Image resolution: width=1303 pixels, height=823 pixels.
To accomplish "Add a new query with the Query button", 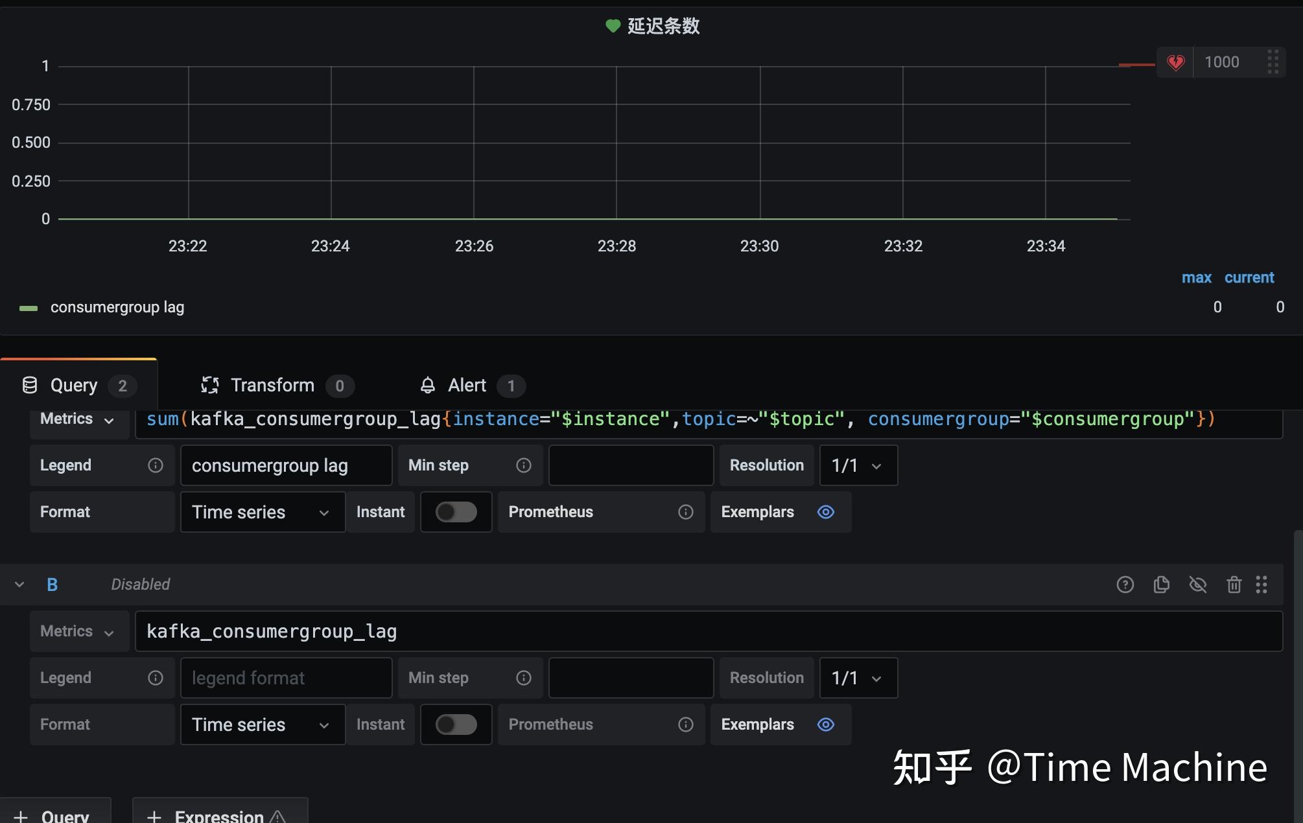I will point(56,815).
